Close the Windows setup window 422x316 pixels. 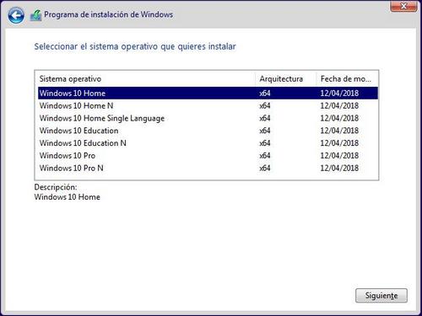(403, 6)
